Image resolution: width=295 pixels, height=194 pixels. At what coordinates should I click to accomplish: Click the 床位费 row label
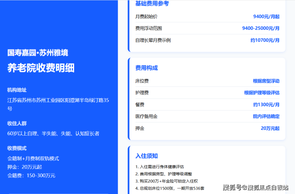click(142, 81)
